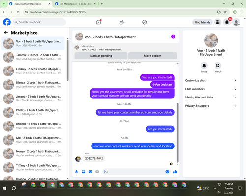Click the @Von Lockhart mention
The width and height of the screenshot is (246, 196).
[162, 85]
